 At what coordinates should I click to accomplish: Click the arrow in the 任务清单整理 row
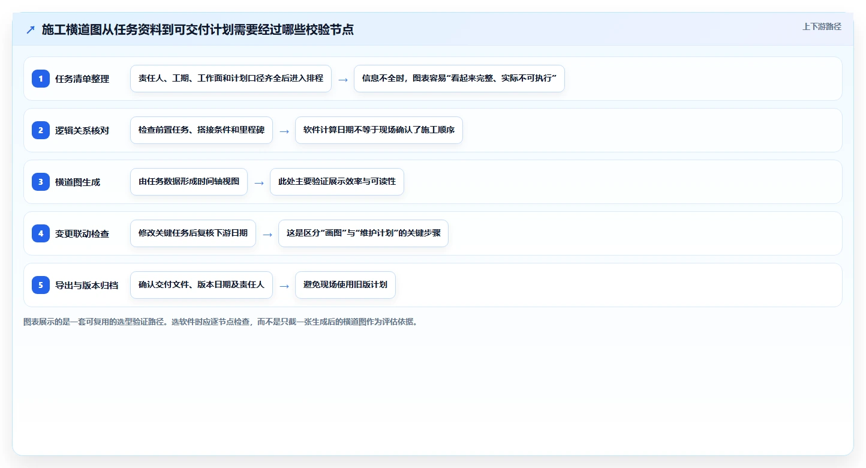pyautogui.click(x=343, y=79)
